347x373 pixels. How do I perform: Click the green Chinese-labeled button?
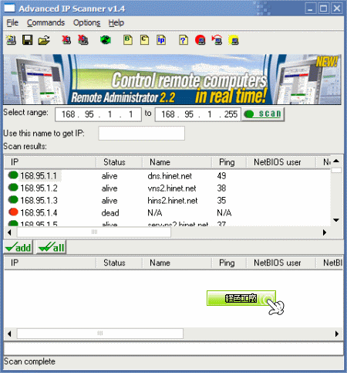241,298
